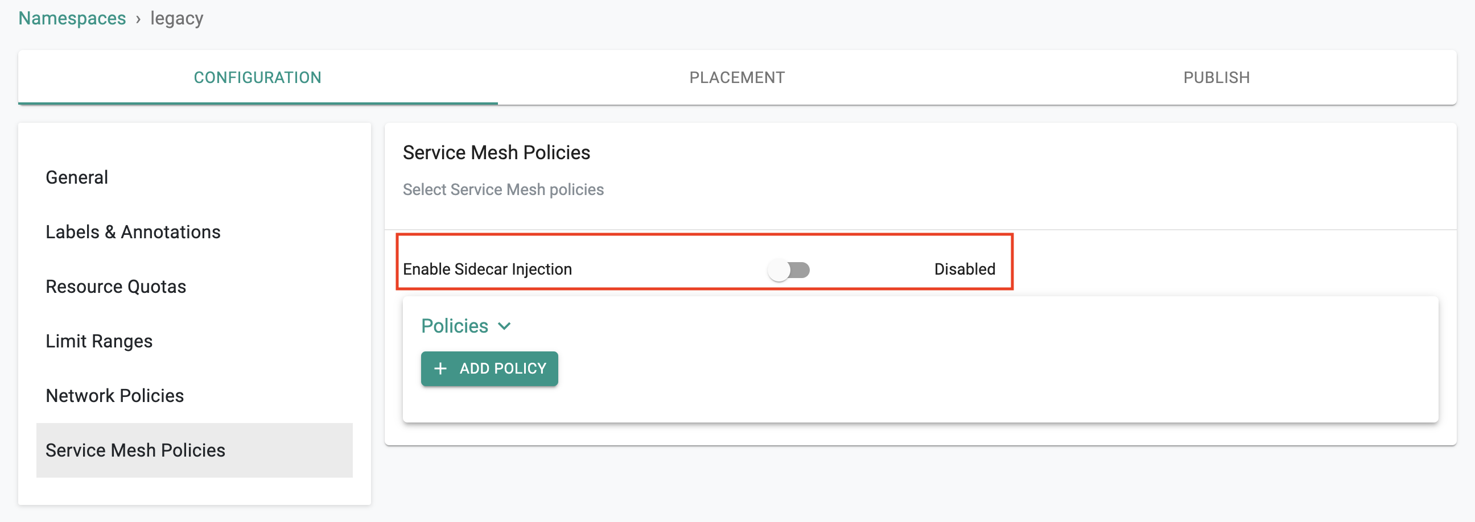This screenshot has width=1475, height=522.
Task: Select Service Mesh Policies sidebar item
Action: pos(195,450)
